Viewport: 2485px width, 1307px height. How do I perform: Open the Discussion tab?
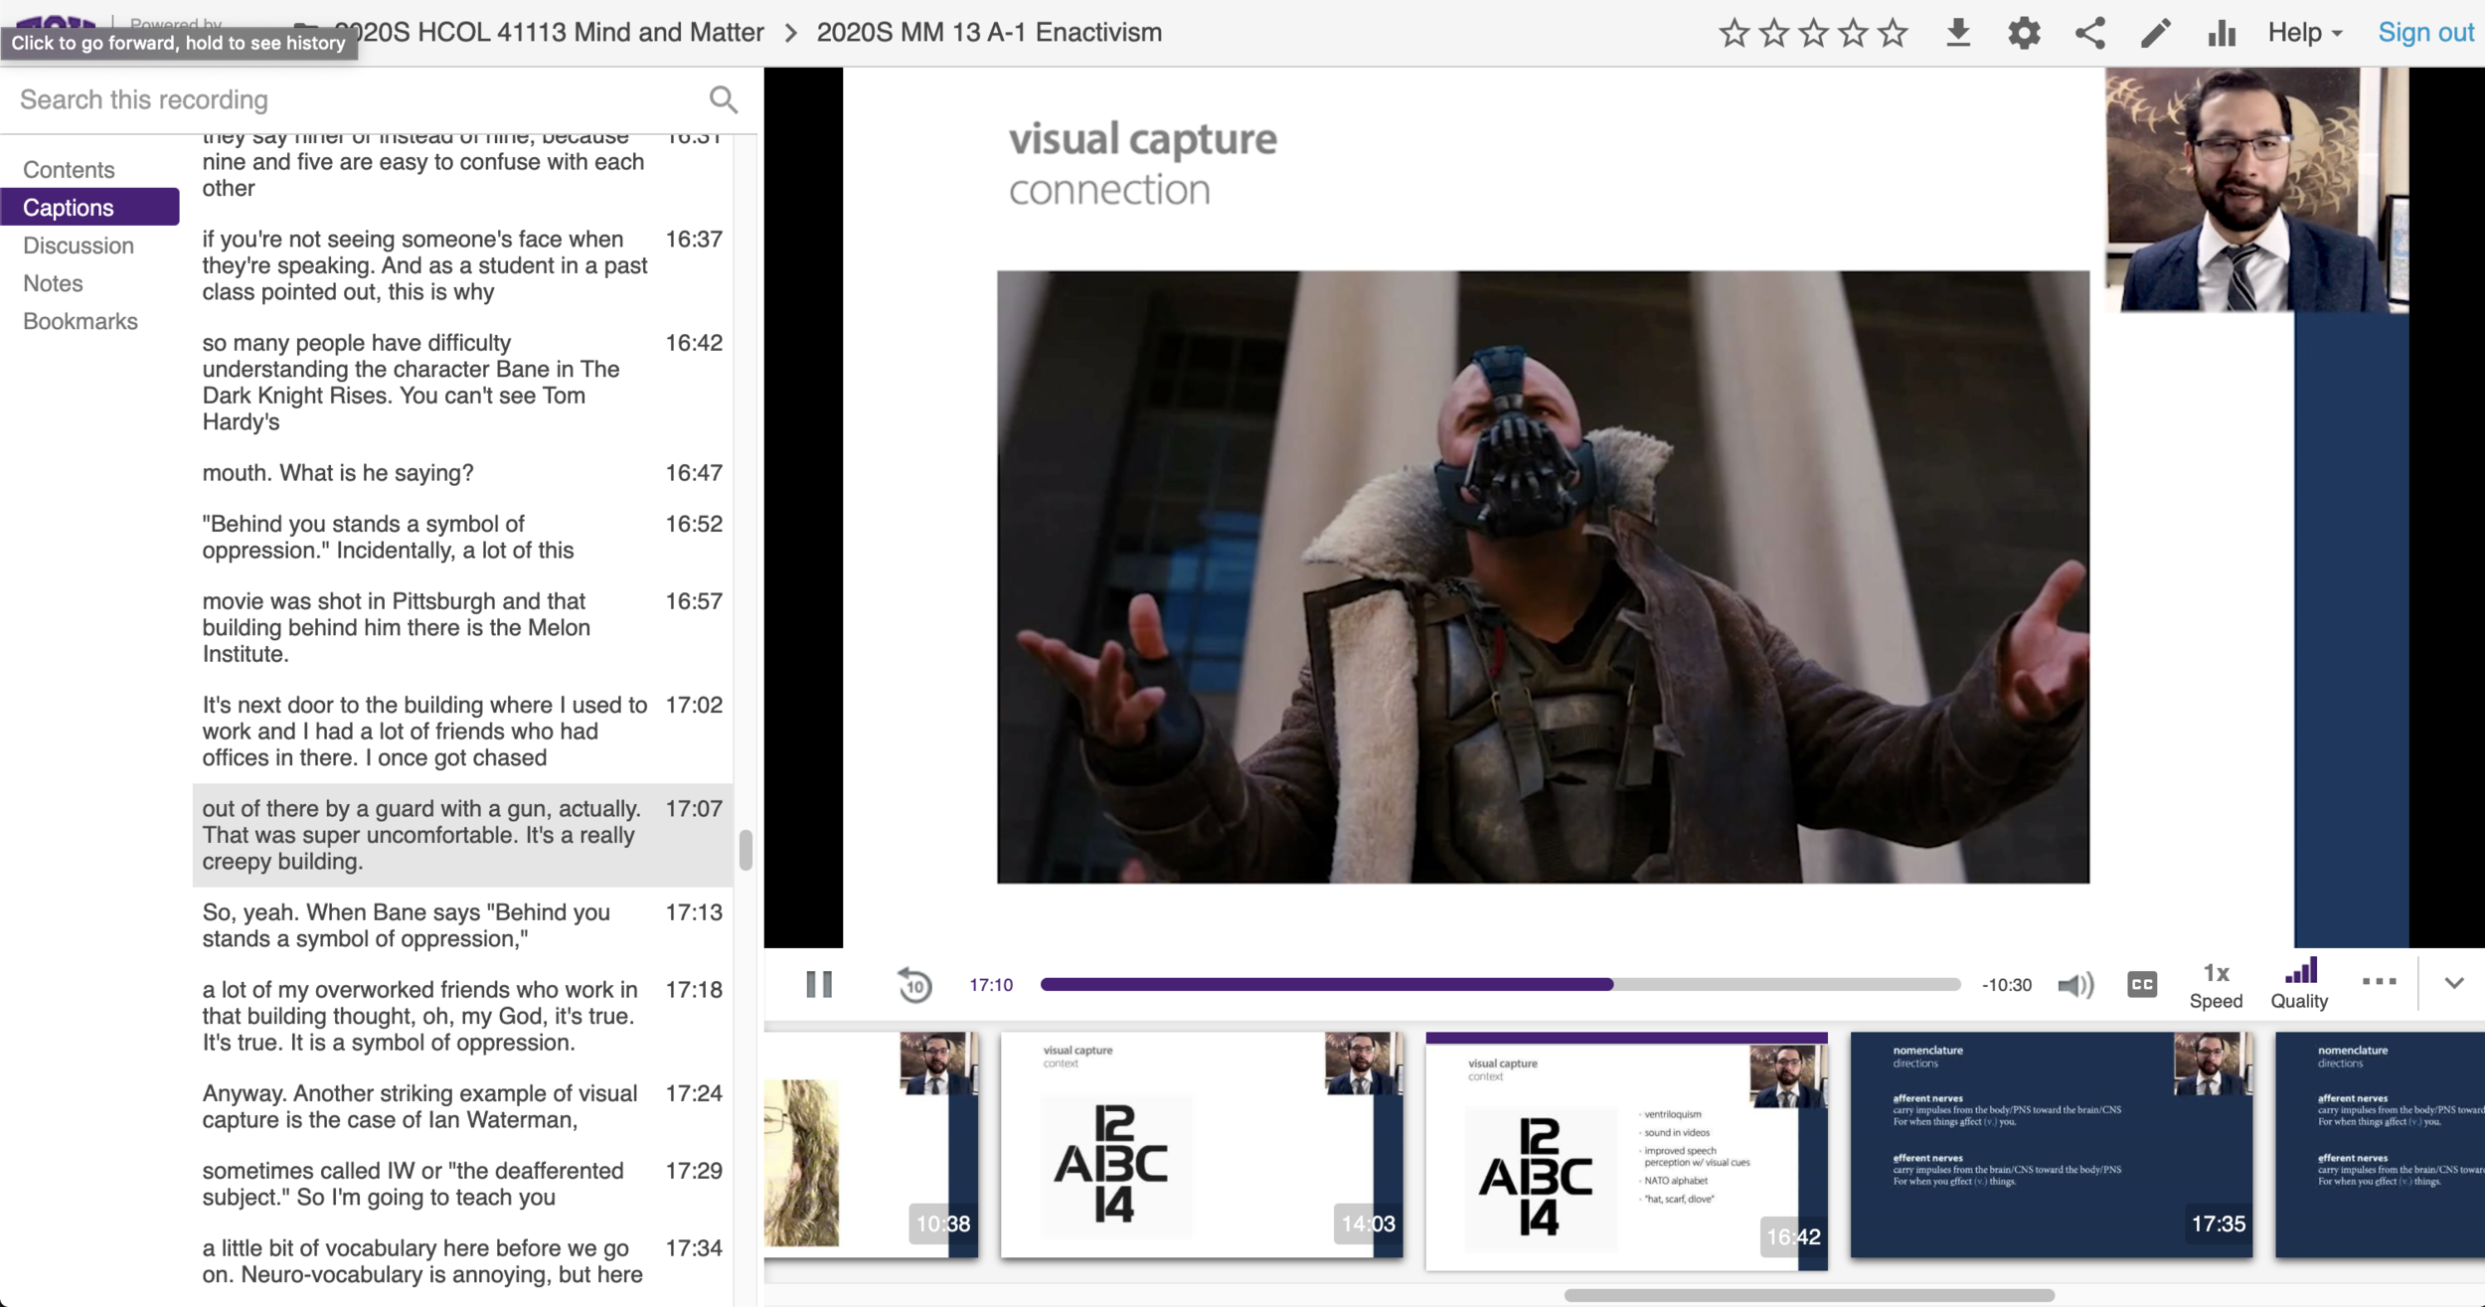pyautogui.click(x=78, y=245)
